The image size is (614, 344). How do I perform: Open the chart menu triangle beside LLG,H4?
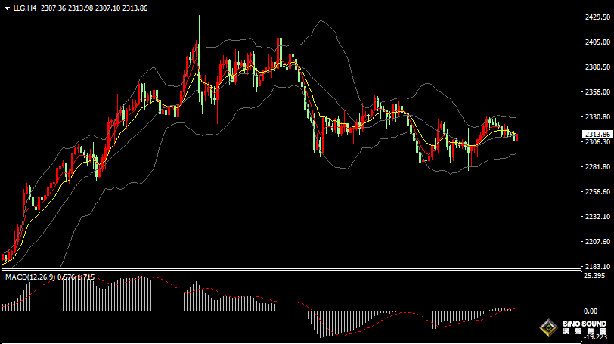[x=7, y=8]
